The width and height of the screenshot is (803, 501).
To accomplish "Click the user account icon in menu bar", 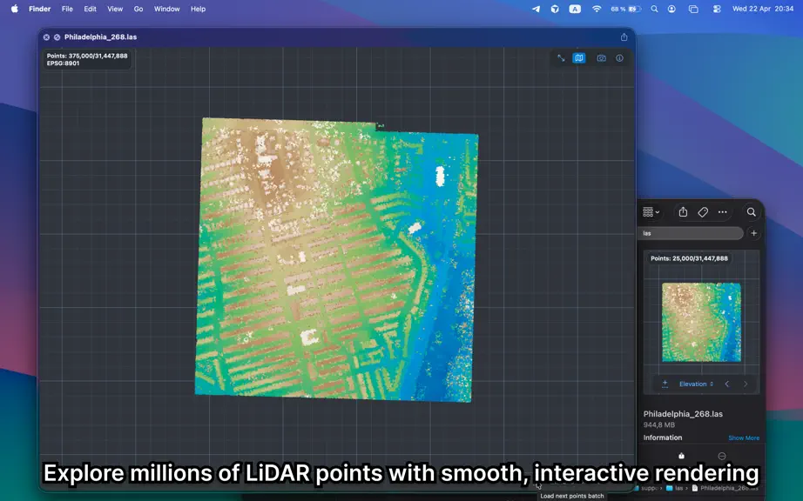I will pyautogui.click(x=671, y=9).
